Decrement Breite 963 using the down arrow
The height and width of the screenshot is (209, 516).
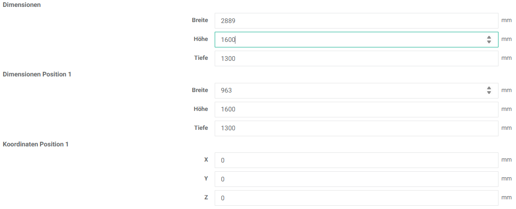click(x=489, y=93)
